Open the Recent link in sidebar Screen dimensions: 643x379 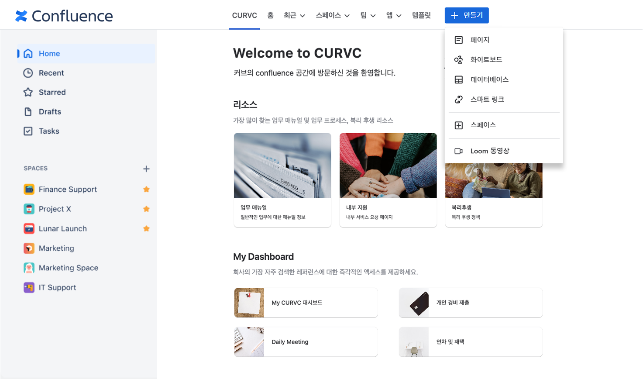click(52, 73)
